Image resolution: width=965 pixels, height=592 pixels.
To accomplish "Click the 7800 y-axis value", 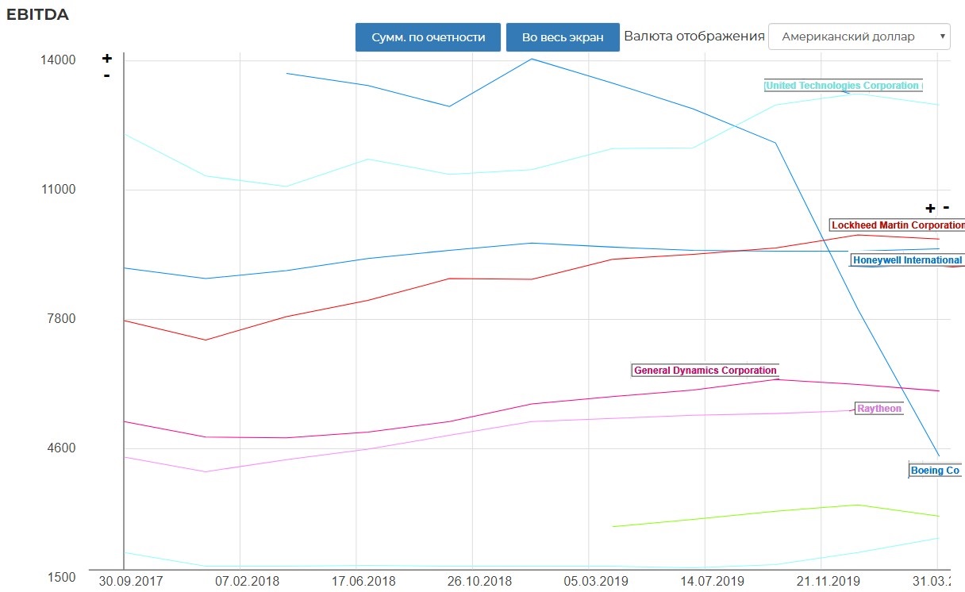I will tap(62, 319).
